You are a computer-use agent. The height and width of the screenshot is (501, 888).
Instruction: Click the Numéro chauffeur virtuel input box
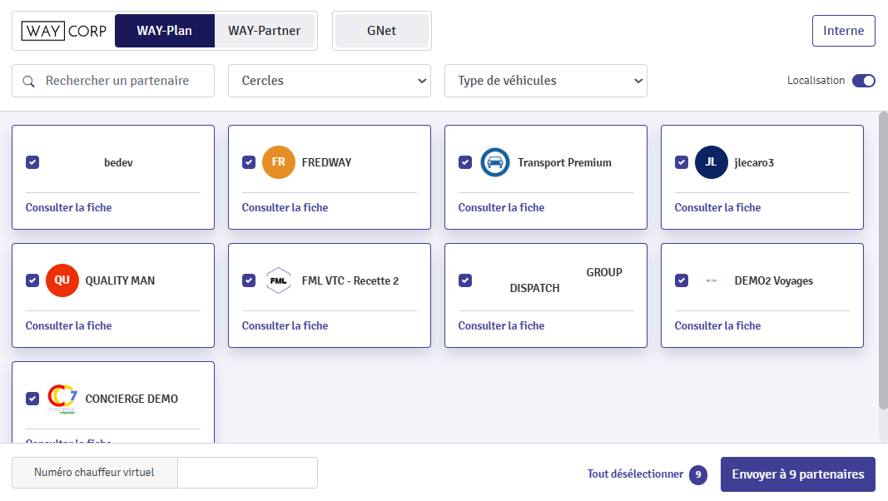point(247,473)
